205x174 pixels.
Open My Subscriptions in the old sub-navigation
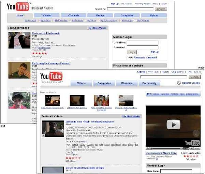tap(109, 20)
